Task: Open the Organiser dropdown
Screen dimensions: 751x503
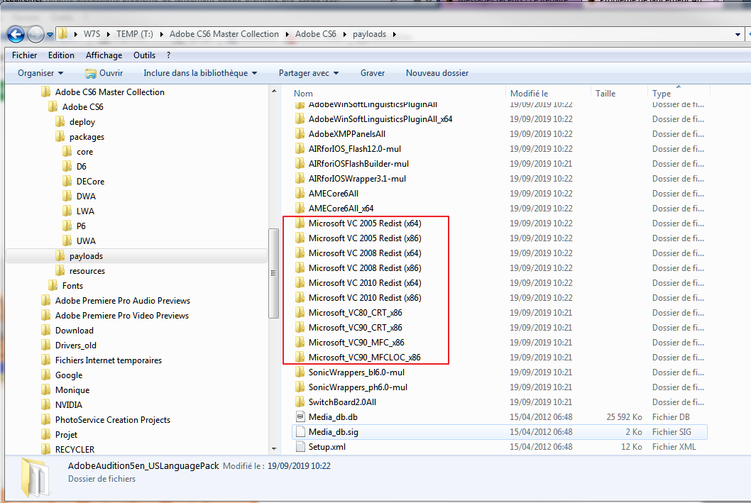Action: tap(40, 73)
